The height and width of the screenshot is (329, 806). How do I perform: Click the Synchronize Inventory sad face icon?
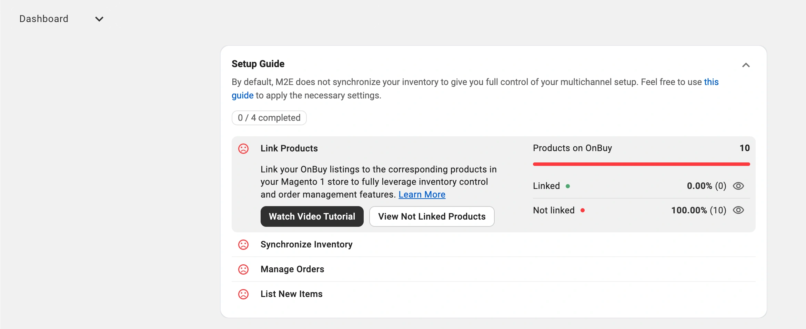click(x=243, y=245)
